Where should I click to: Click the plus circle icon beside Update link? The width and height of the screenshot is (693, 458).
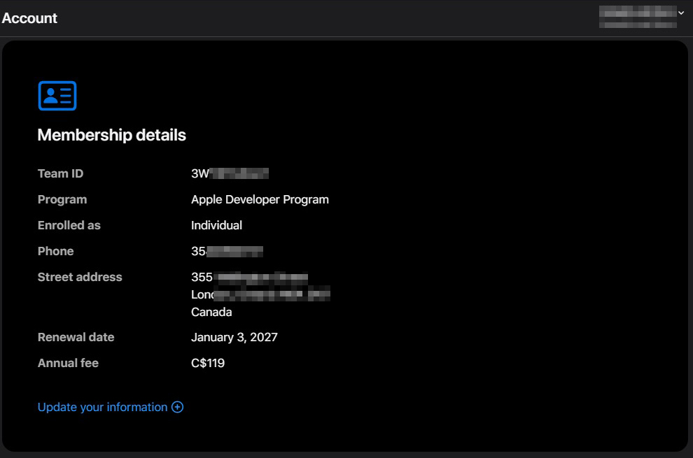(178, 407)
